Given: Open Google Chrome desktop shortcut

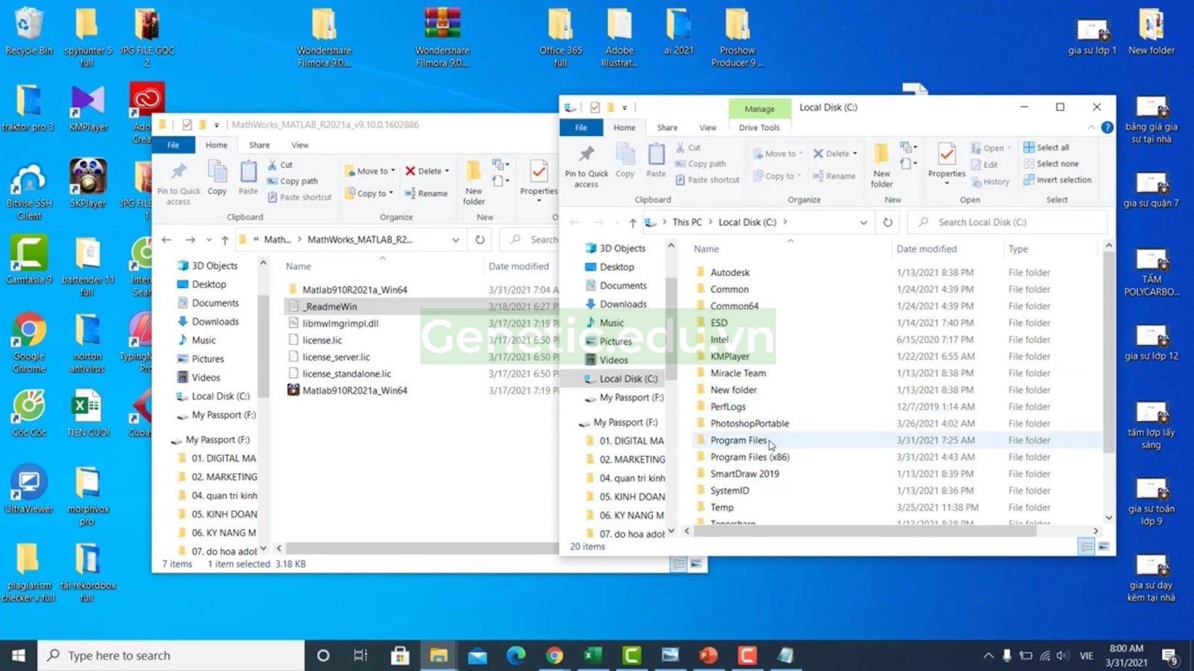Looking at the screenshot, I should click(x=29, y=343).
